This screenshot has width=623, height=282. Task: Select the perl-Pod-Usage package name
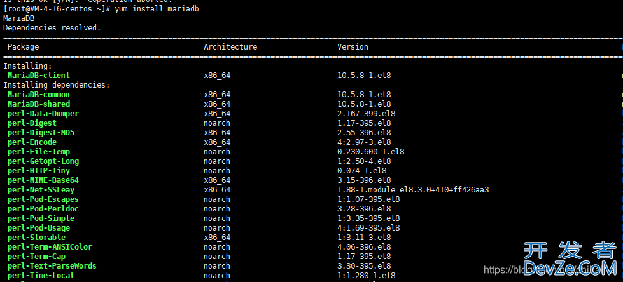coord(39,227)
